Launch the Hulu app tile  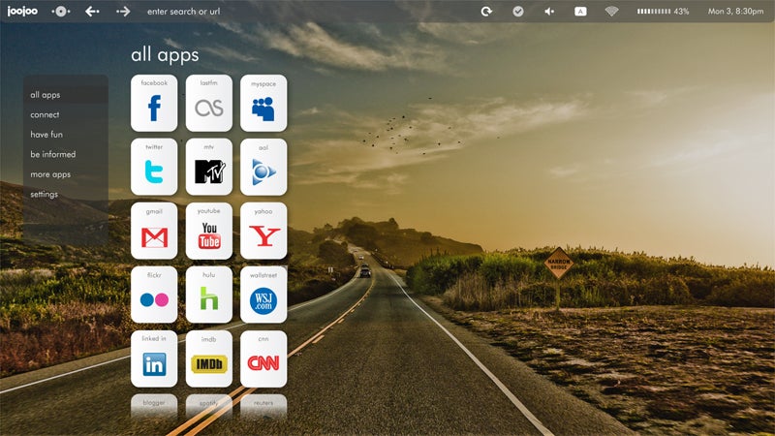[x=209, y=295]
